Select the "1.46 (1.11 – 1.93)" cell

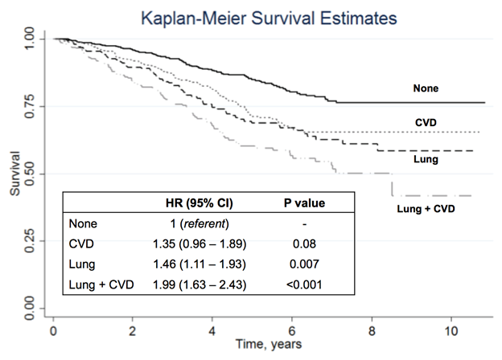[195, 264]
